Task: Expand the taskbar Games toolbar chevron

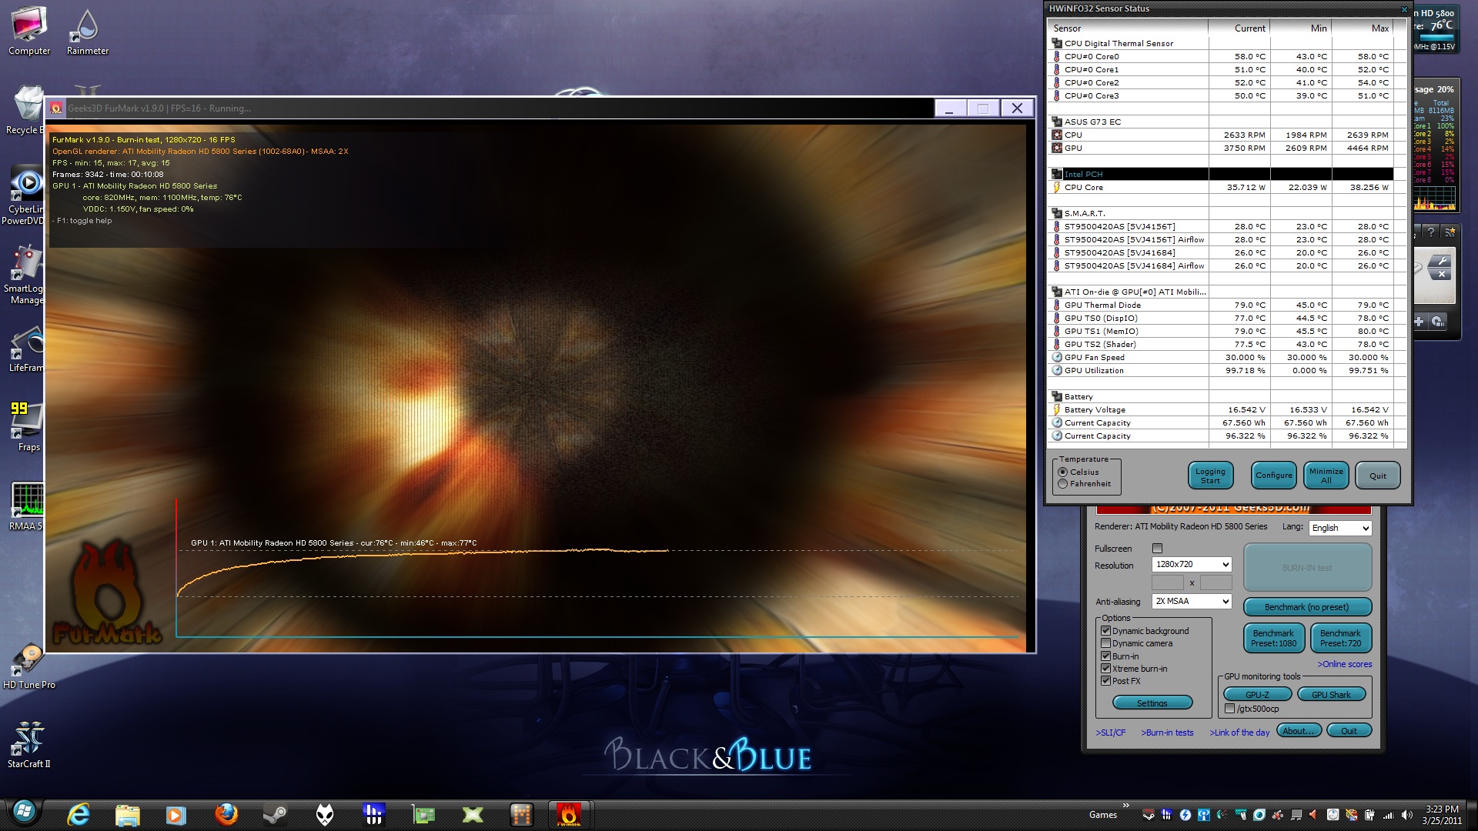Action: tap(1126, 806)
